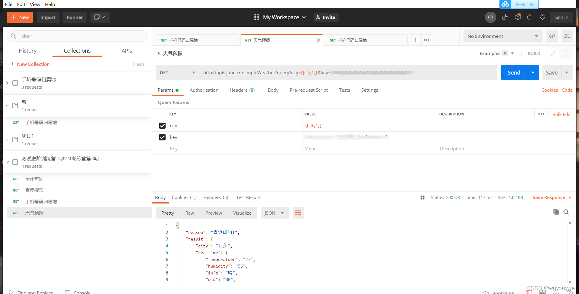The height and width of the screenshot is (294, 579).
Task: Toggle response line wrap icon
Action: tap(298, 213)
